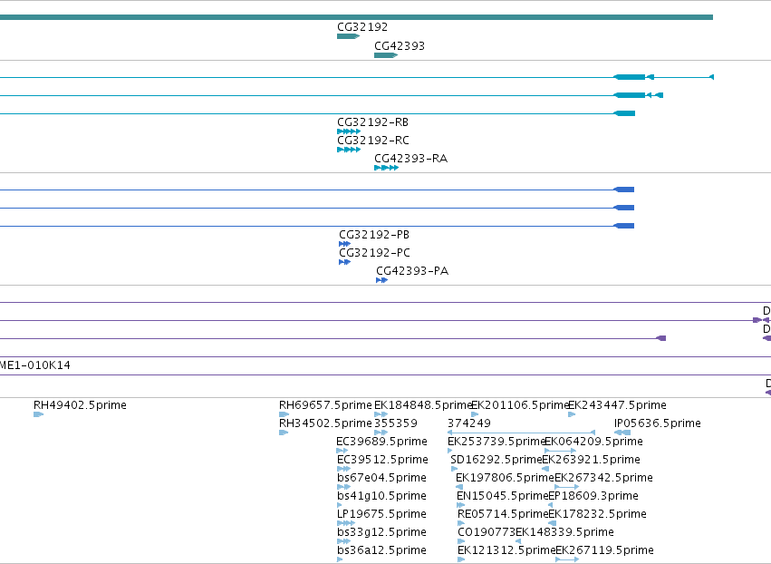This screenshot has width=771, height=564.
Task: Select the LP19675.5prime EST label
Action: (381, 514)
